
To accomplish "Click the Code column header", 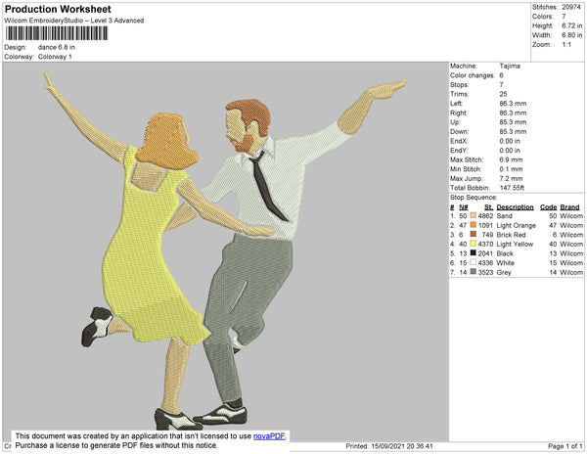I will [549, 207].
